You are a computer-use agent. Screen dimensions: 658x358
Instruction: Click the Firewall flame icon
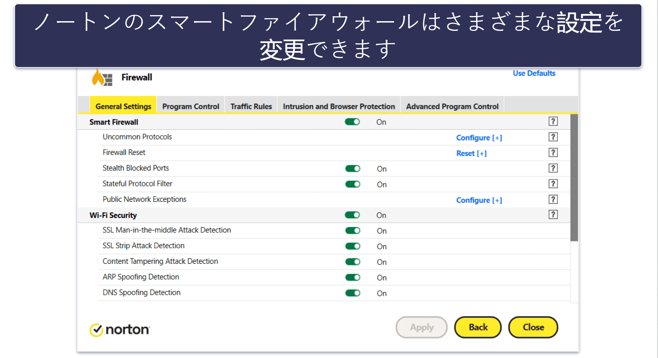coord(102,78)
